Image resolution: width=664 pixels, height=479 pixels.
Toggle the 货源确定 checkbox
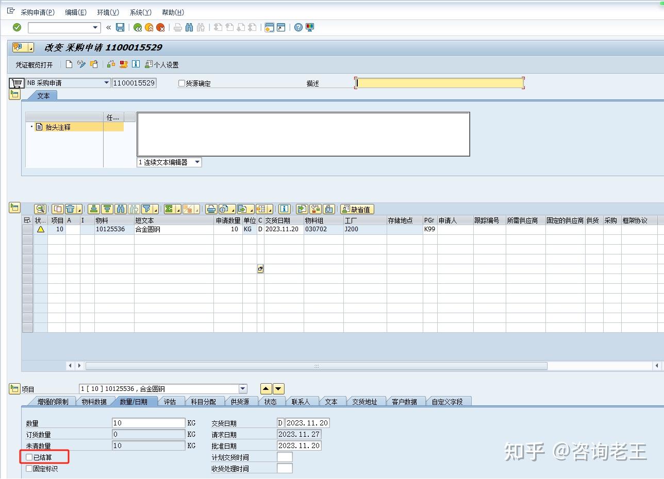pyautogui.click(x=181, y=83)
